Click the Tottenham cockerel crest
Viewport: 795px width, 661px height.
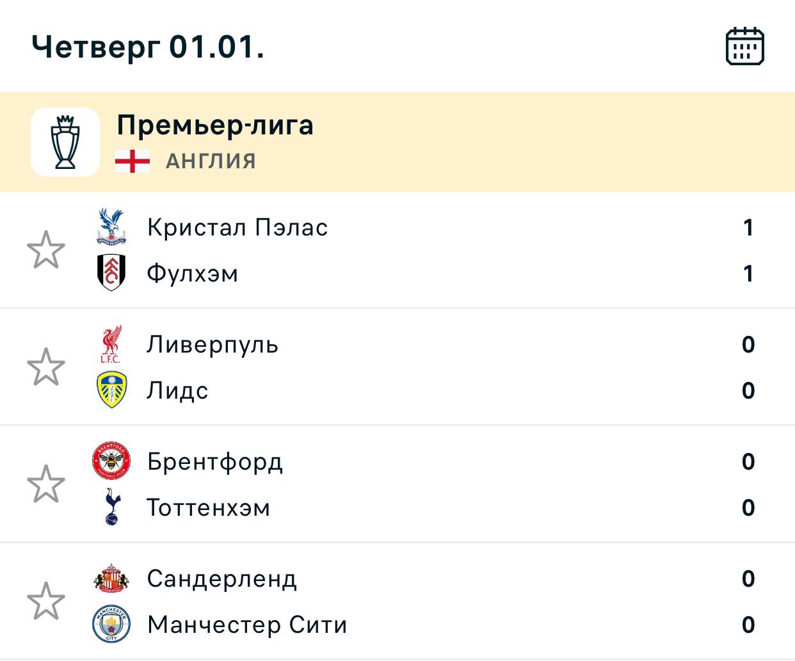click(x=111, y=507)
